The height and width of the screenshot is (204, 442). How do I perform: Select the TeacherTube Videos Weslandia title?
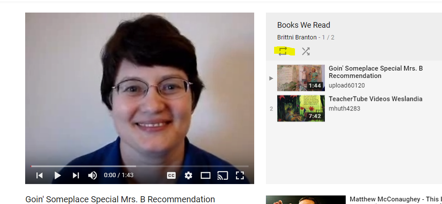376,99
